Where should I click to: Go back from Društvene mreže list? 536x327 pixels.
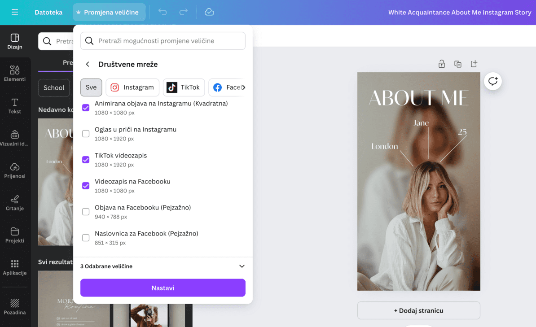pos(88,65)
